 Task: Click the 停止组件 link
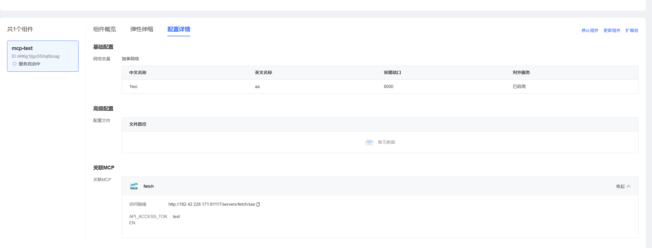(x=590, y=30)
